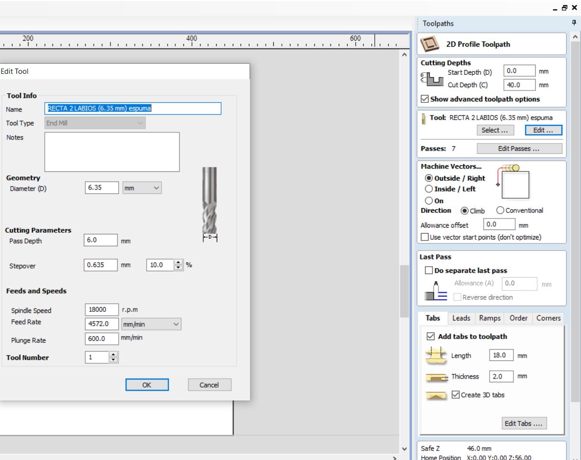Image resolution: width=581 pixels, height=460 pixels.
Task: Adjust the Tool Number spinner arrows
Action: [x=113, y=358]
